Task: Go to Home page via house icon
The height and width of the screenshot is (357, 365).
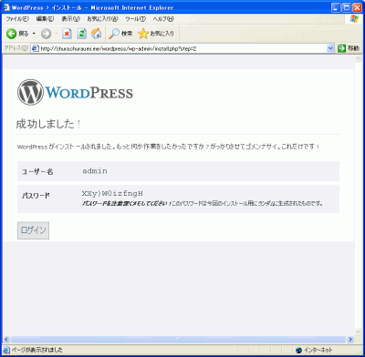Action: coord(96,34)
